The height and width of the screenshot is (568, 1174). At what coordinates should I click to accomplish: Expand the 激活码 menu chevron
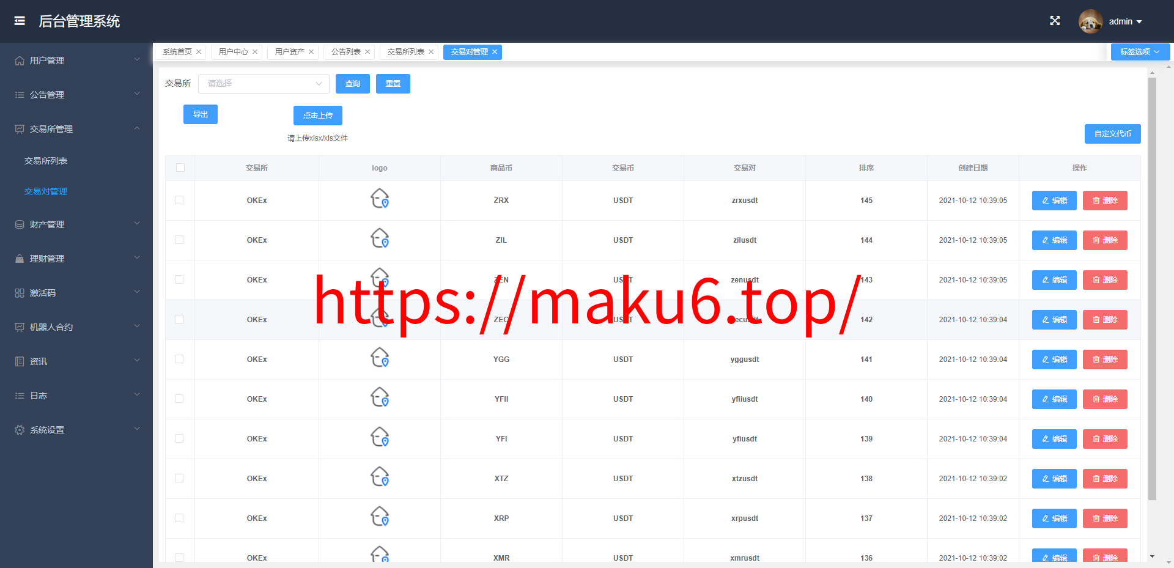(137, 292)
